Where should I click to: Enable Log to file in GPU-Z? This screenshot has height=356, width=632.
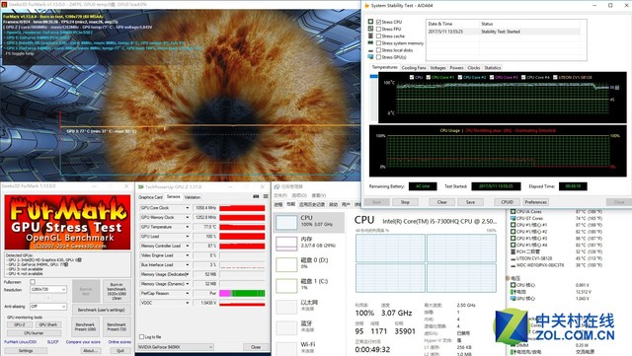[141, 336]
